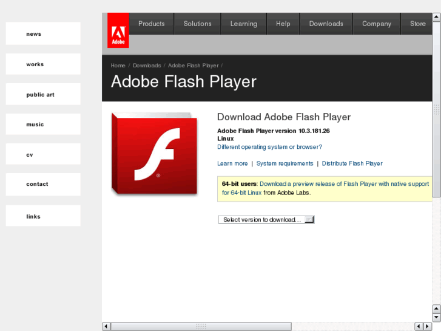The image size is (441, 331).
Task: Click the Adobe logo icon
Action: pyautogui.click(x=118, y=35)
